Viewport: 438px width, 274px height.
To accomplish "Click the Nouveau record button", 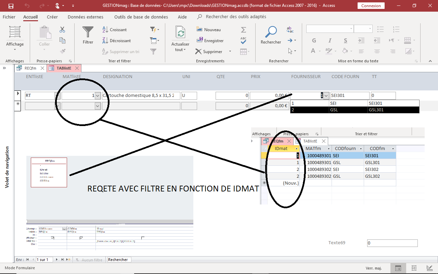I will [208, 30].
